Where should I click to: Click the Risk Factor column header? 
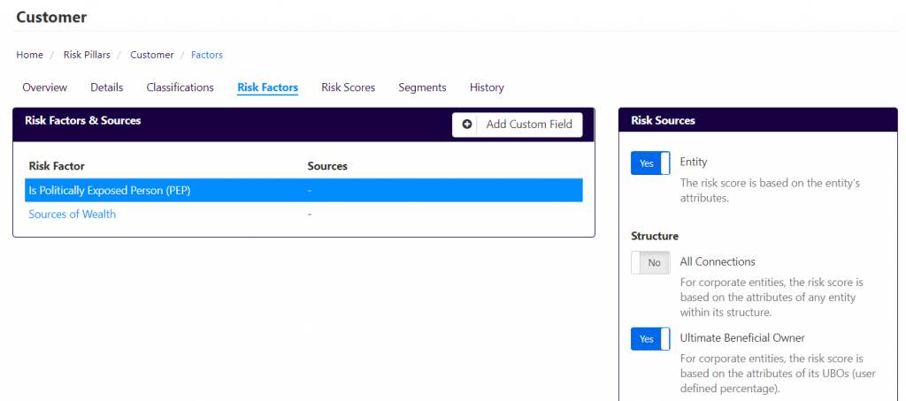pos(57,166)
